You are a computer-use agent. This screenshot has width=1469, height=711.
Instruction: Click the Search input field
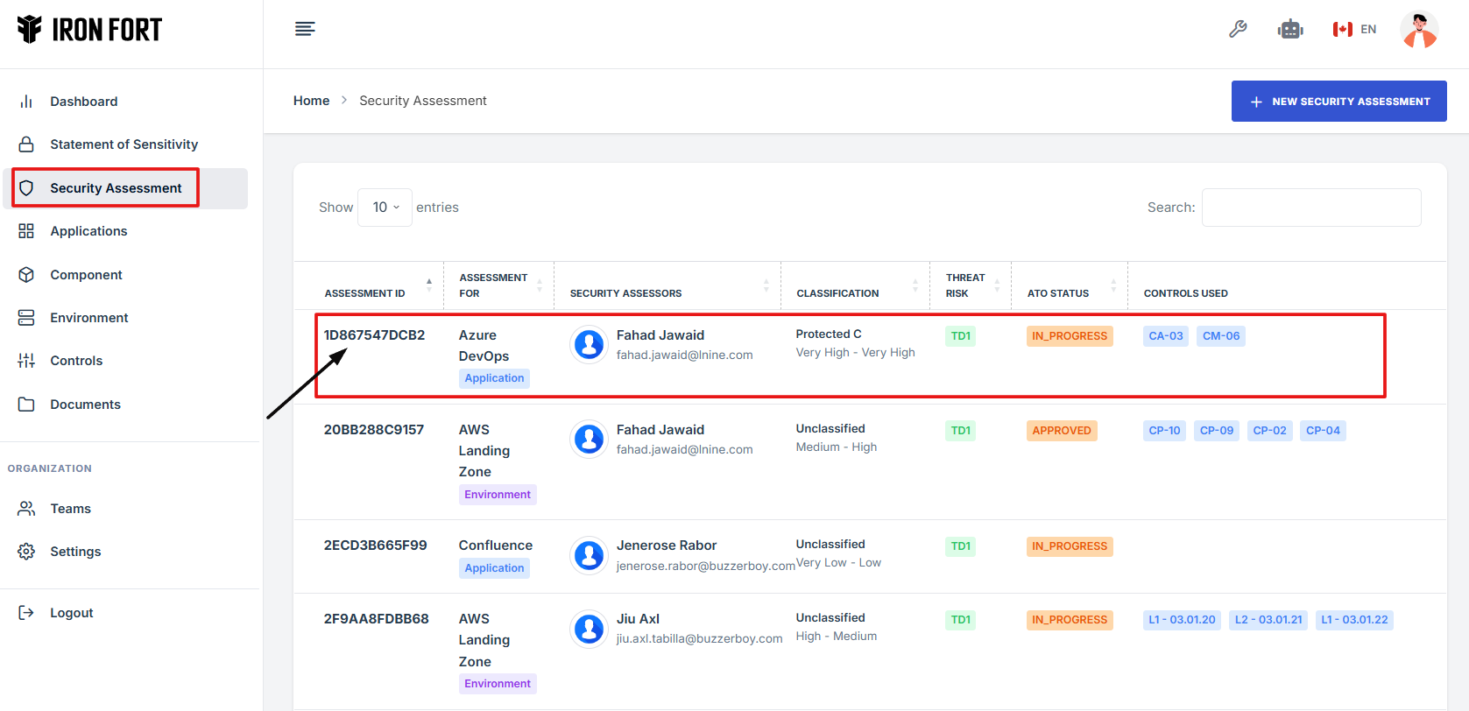1310,208
